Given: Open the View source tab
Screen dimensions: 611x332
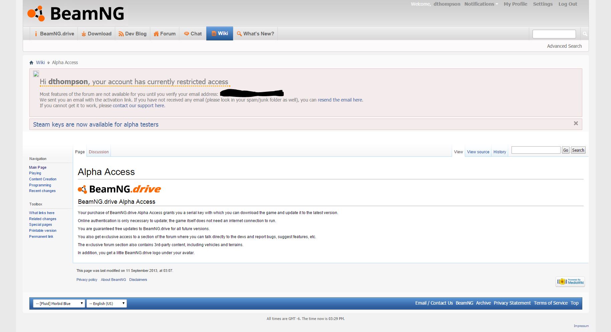Looking at the screenshot, I should click(x=478, y=152).
